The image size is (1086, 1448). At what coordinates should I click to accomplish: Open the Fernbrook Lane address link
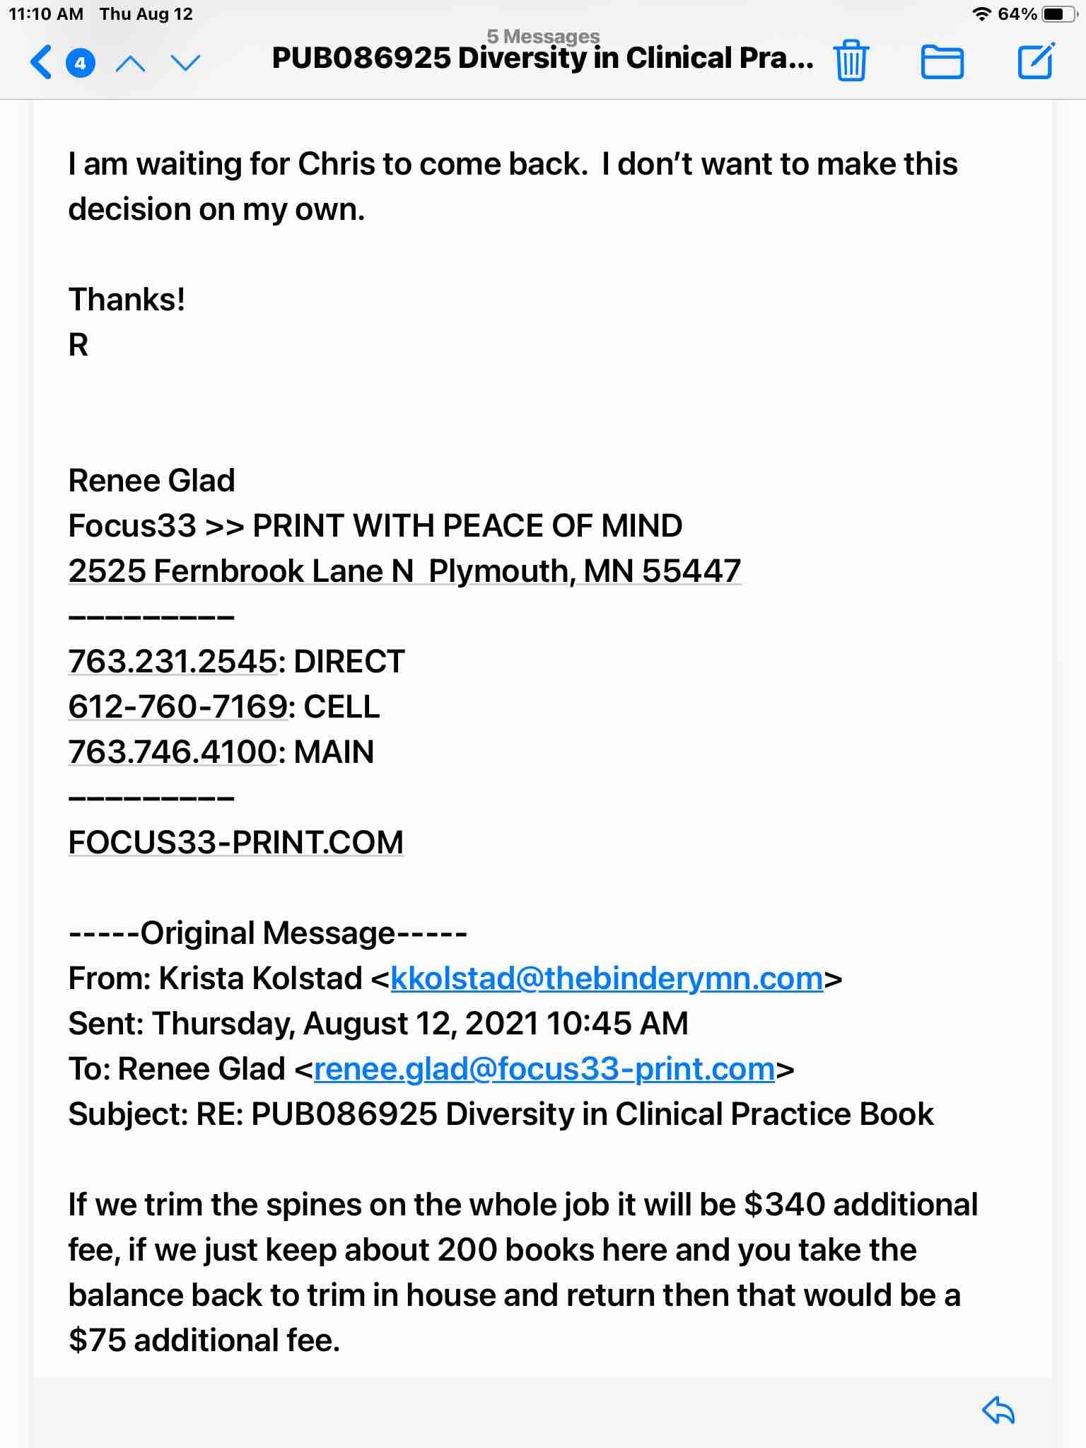pyautogui.click(x=404, y=571)
